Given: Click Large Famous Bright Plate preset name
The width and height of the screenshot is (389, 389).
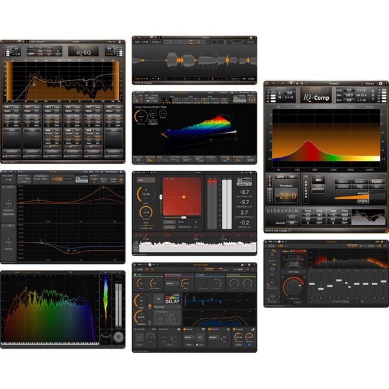Looking at the screenshot, I should tap(150, 107).
